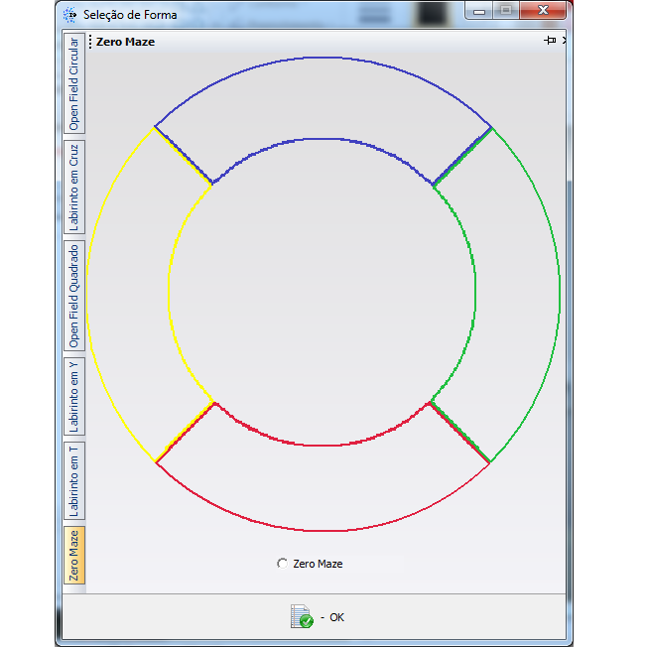Click the red bottom maze section
Viewport: 647px width, 647px height.
pyautogui.click(x=323, y=488)
